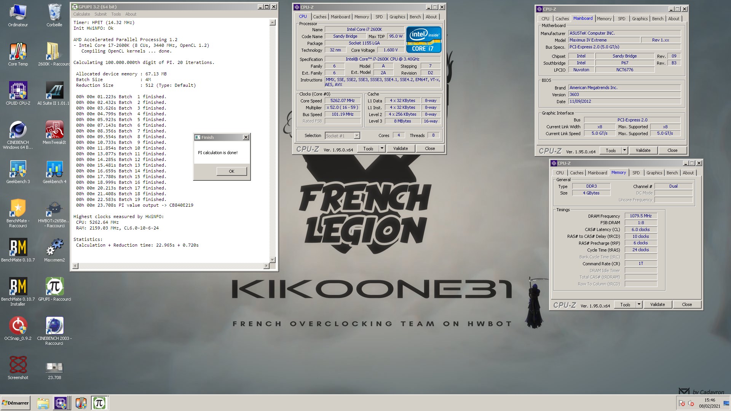731x411 pixels.
Task: Click the Multiplier value x 52.0
Action: pyautogui.click(x=342, y=108)
